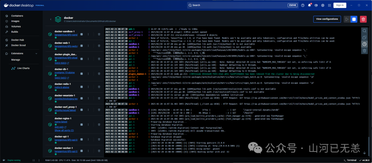Delete the docker compose stack using red trash

[x=363, y=19]
